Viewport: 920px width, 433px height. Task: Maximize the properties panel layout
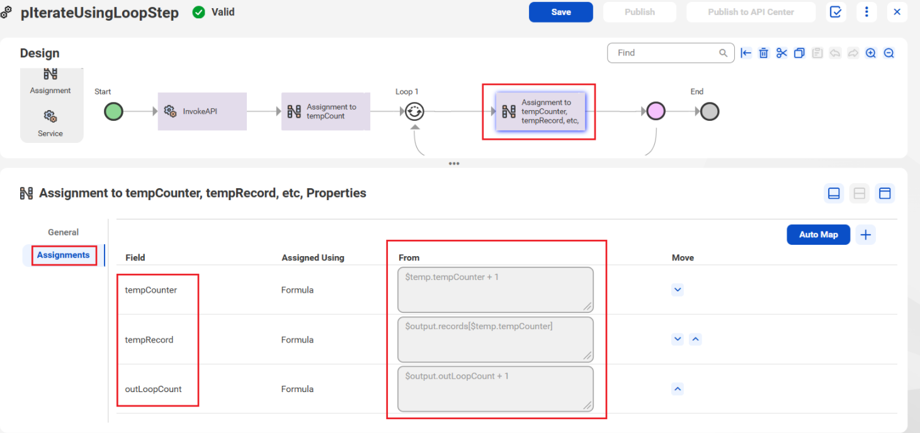(x=885, y=193)
